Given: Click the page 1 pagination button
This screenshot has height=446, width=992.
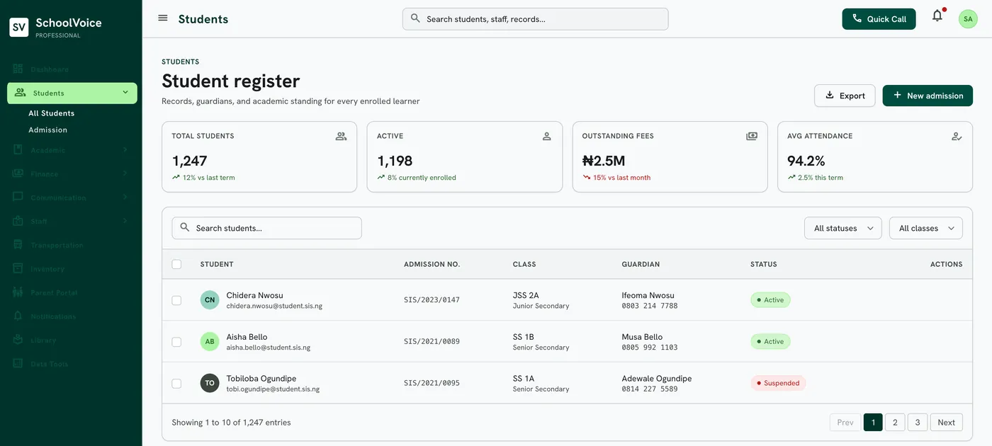Looking at the screenshot, I should tap(873, 423).
